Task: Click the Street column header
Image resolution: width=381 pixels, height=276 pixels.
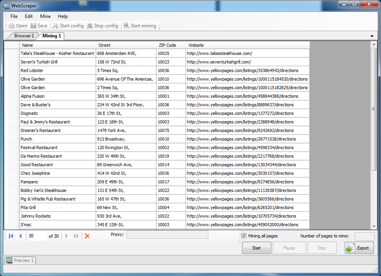Action: [126, 45]
